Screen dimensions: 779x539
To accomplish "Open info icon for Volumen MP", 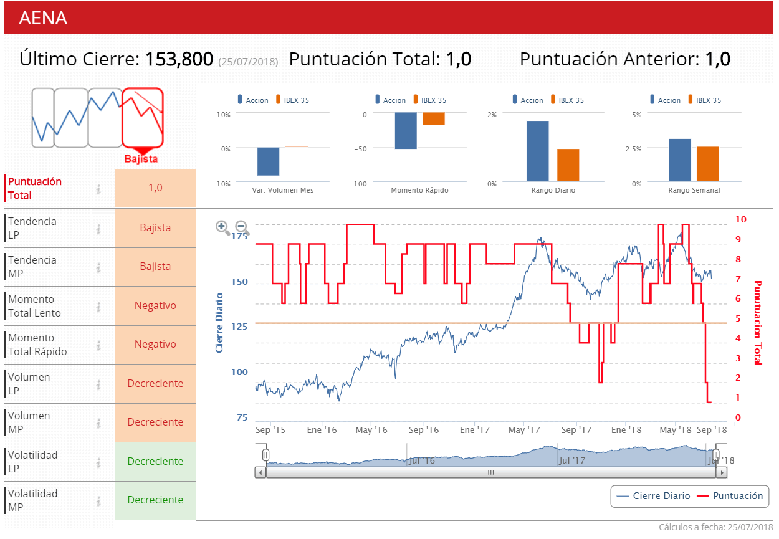I will pos(98,423).
